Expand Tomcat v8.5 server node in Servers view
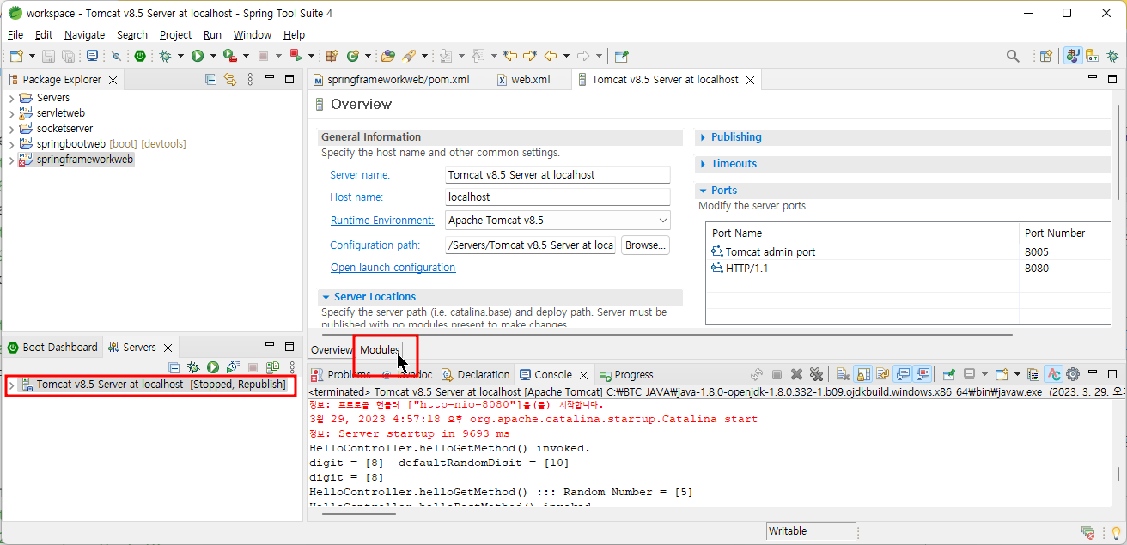The image size is (1127, 545). tap(11, 385)
